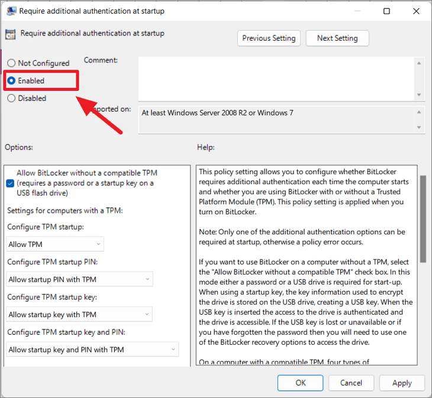
Task: Click the Next Setting button
Action: 337,38
